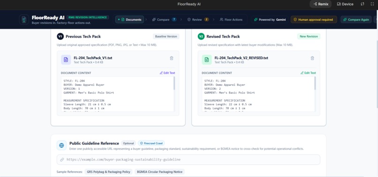Click the V2 document content scrollbar
This screenshot has height=177, width=378.
(315, 84)
